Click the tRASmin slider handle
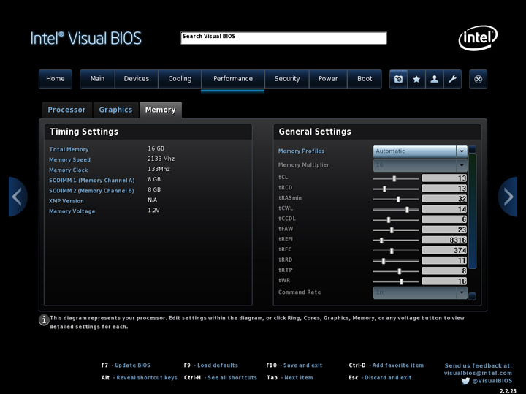526x394 pixels. 398,200
